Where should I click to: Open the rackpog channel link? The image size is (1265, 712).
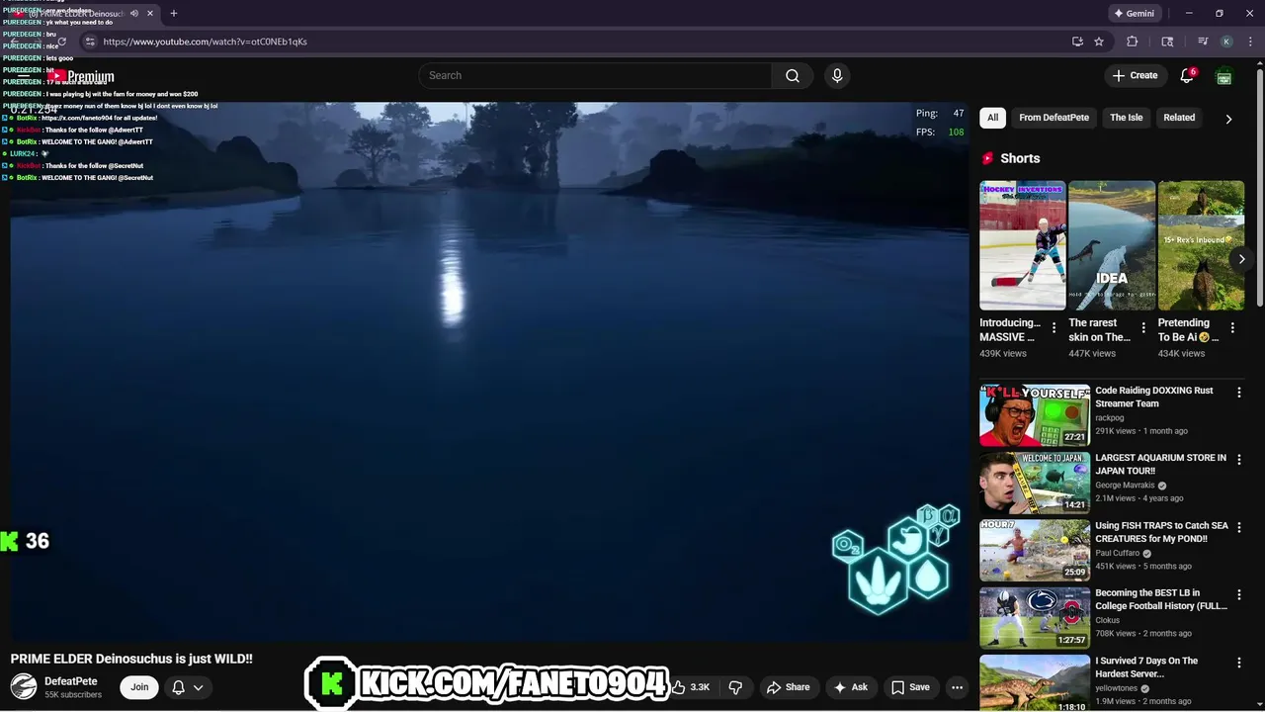pyautogui.click(x=1110, y=418)
